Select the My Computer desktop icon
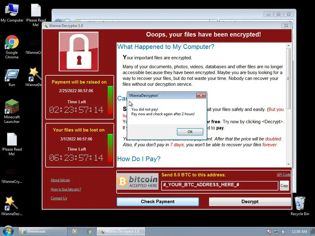Screen dimensions: 315x236 click(x=12, y=13)
